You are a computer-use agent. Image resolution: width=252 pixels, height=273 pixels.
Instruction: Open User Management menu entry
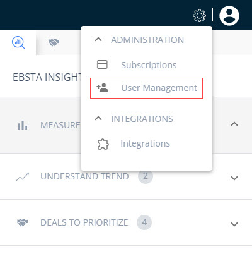coord(146,88)
